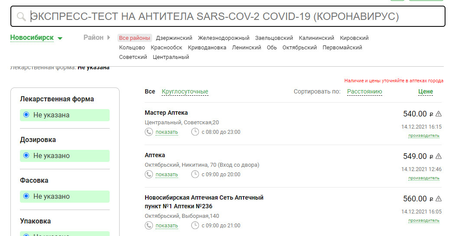Show Все pharmacies tab

(x=150, y=91)
